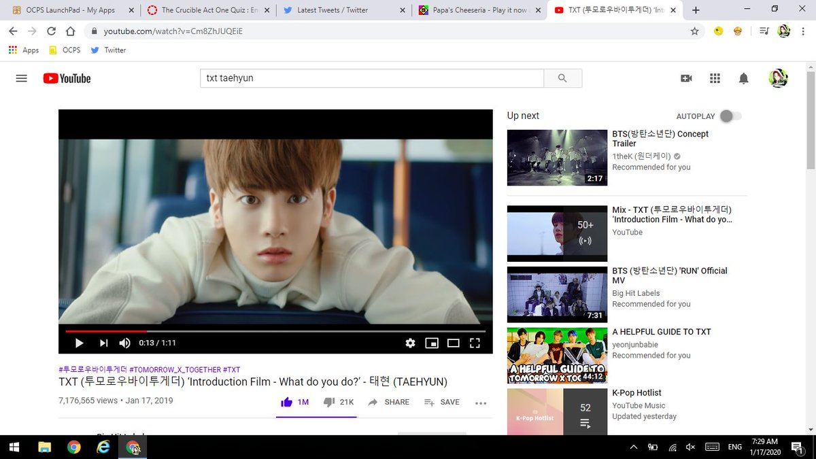
Task: Skip to the next video
Action: click(x=103, y=343)
